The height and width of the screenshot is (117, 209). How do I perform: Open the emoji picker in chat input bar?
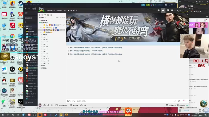point(69,101)
